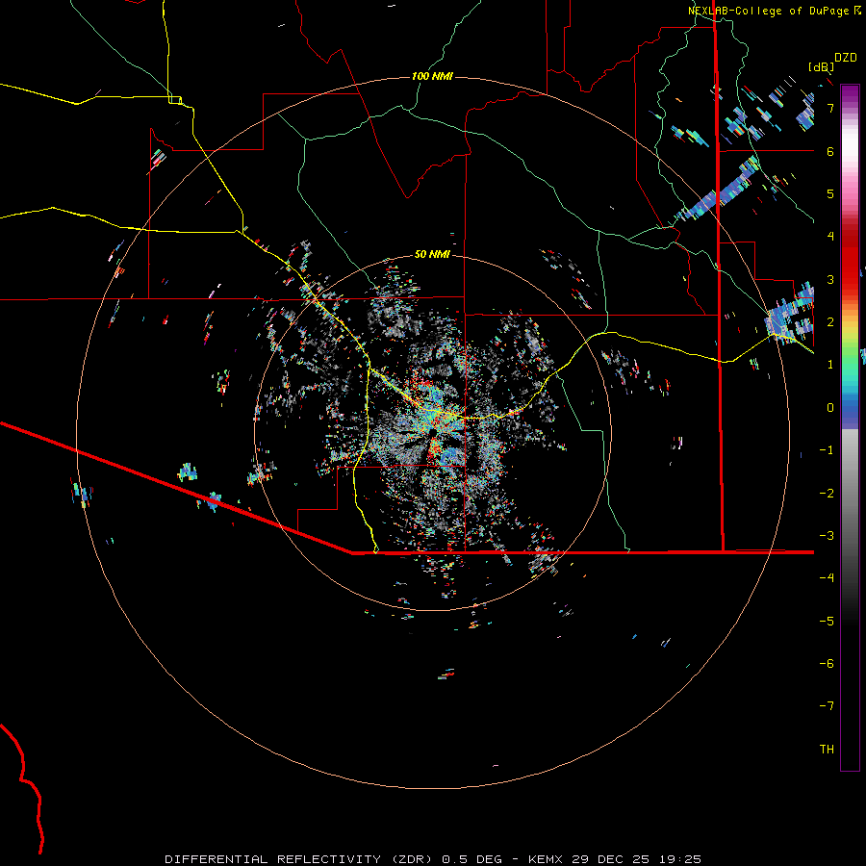Click the -6 tick label on colorbar
Image resolution: width=866 pixels, height=866 pixels.
pyautogui.click(x=827, y=663)
